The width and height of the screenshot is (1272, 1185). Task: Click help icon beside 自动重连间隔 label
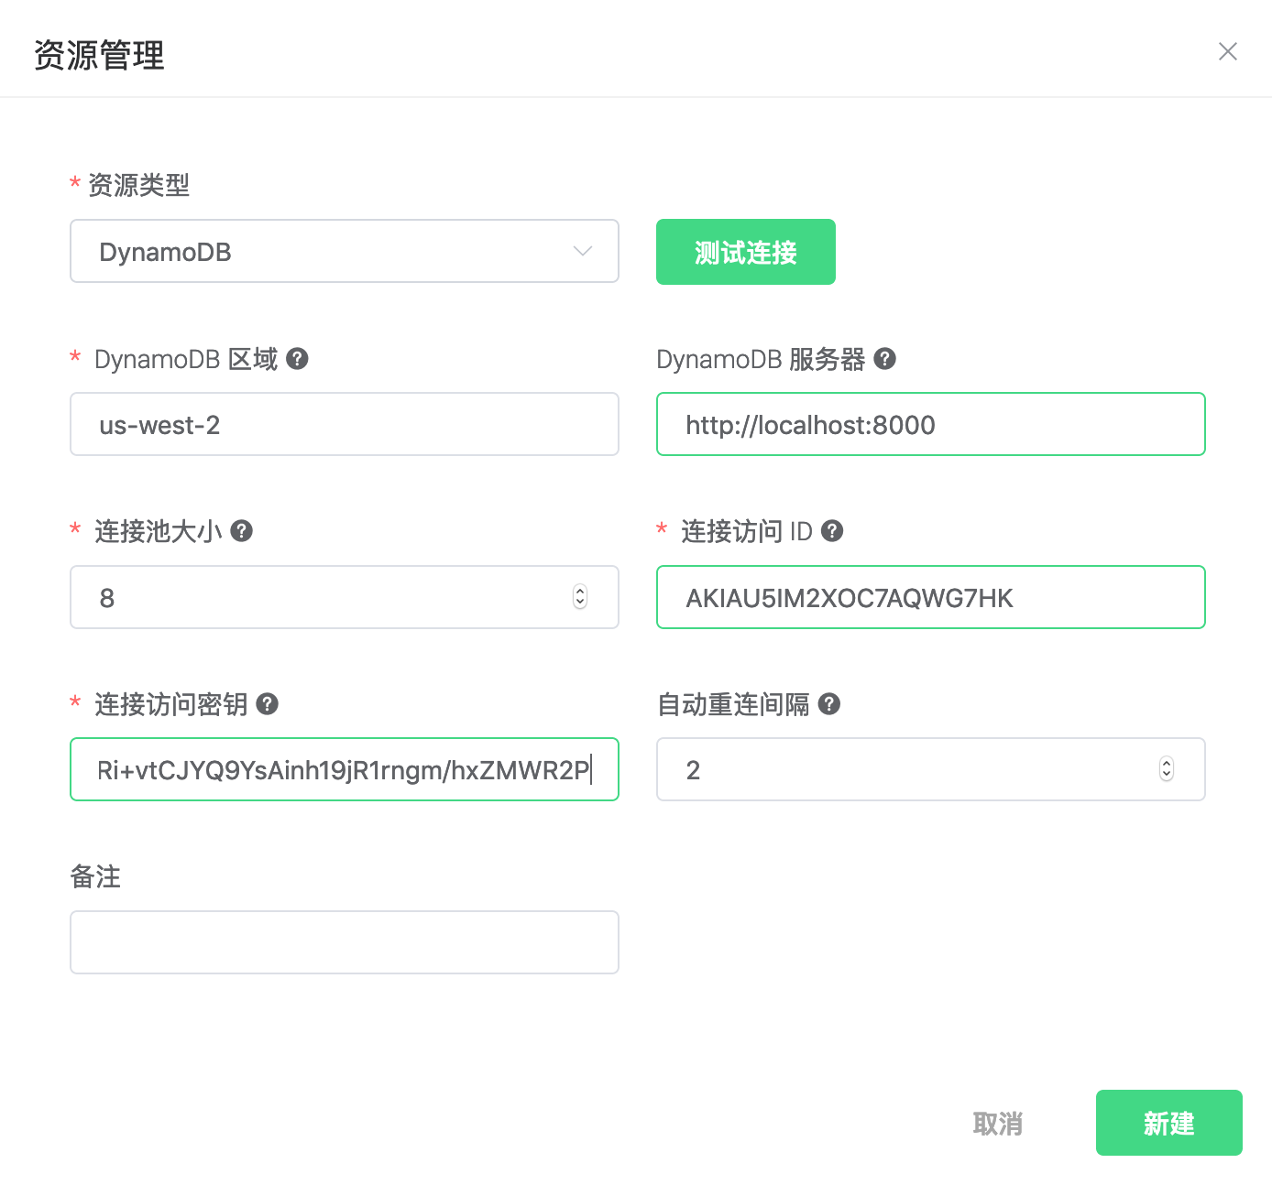tap(829, 704)
